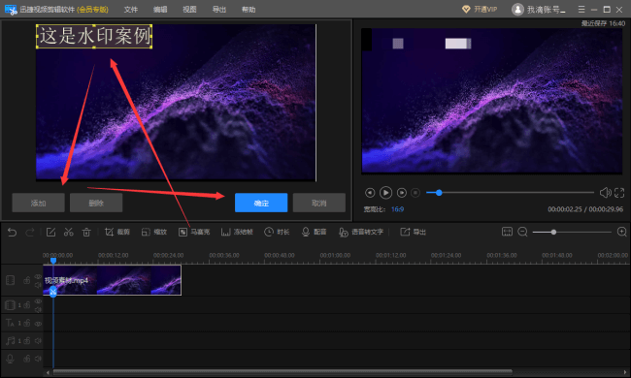The height and width of the screenshot is (378, 631).
Task: Click the music track note icon
Action: (x=10, y=340)
